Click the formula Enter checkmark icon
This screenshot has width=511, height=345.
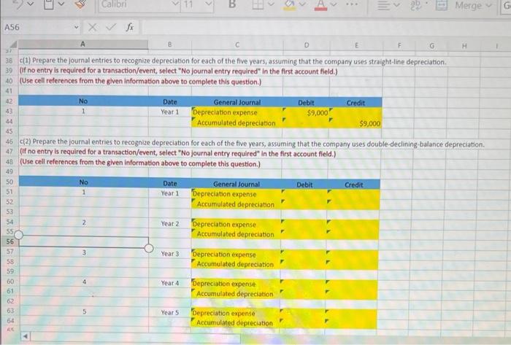111,27
